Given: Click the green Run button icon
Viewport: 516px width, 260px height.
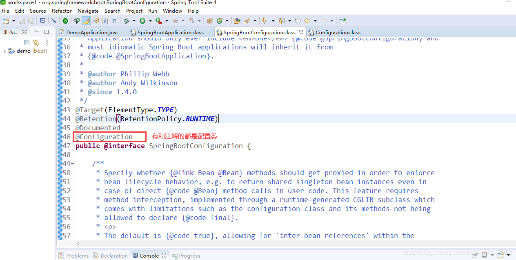Looking at the screenshot, I should pos(142,21).
